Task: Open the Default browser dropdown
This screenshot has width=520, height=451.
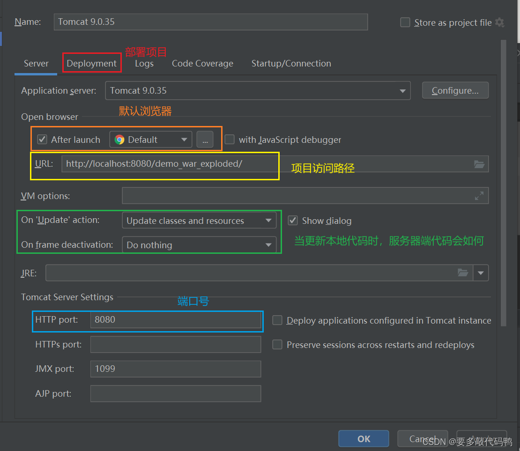Action: [151, 139]
